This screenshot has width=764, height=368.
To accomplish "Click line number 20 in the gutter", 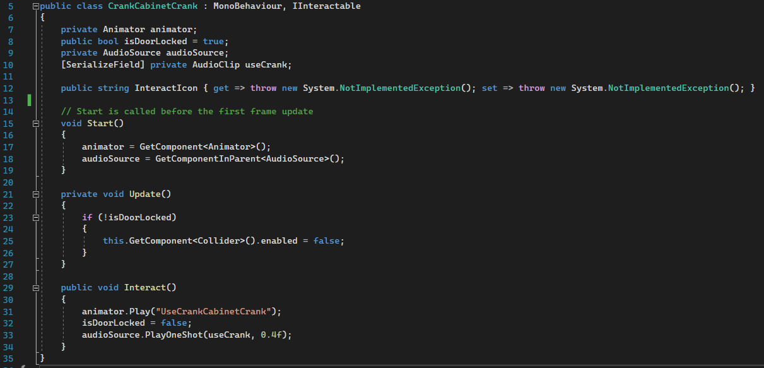I will point(8,182).
